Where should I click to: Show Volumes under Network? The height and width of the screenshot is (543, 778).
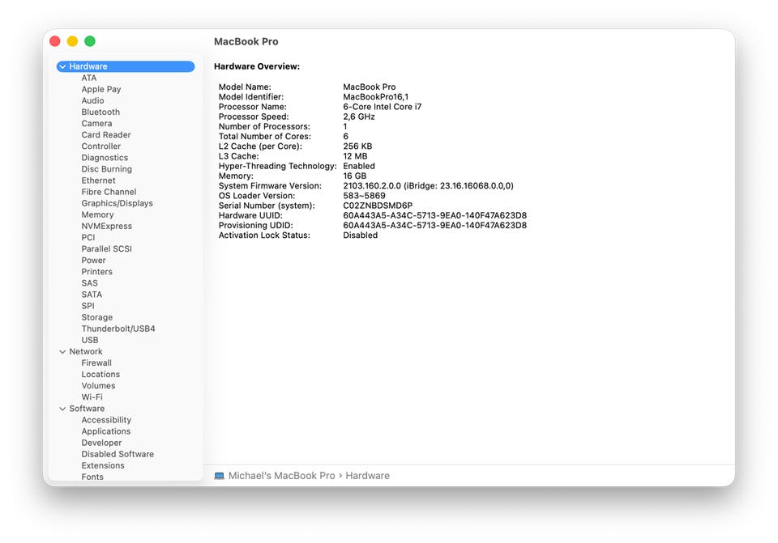tap(98, 385)
